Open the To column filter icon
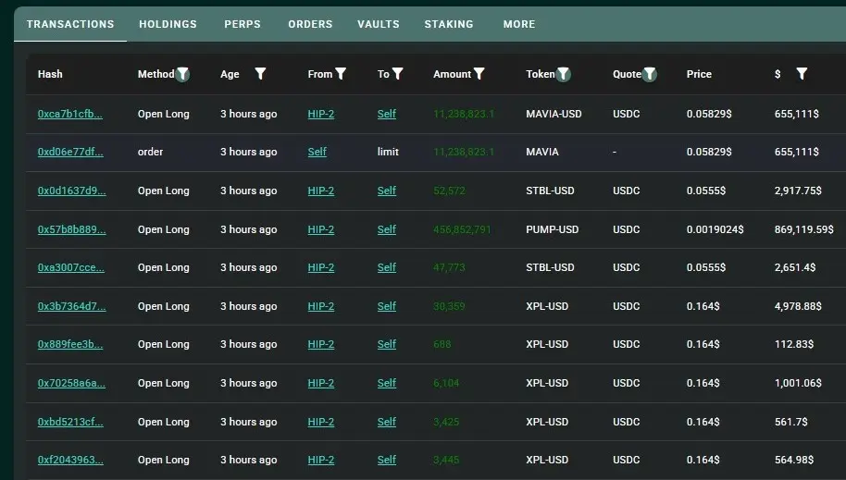 point(398,74)
